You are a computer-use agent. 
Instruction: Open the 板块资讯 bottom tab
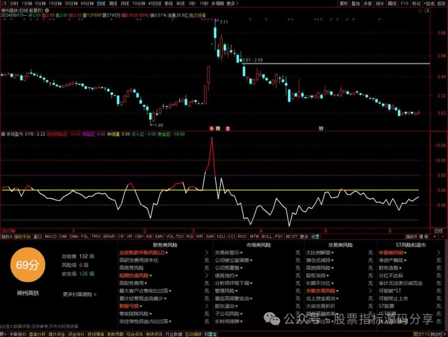point(154,334)
